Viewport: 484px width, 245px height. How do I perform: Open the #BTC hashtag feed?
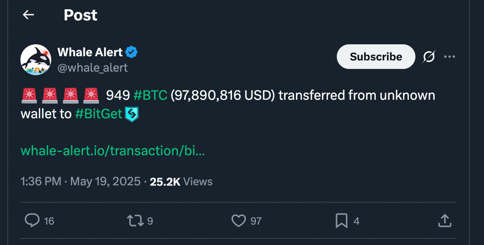click(150, 95)
